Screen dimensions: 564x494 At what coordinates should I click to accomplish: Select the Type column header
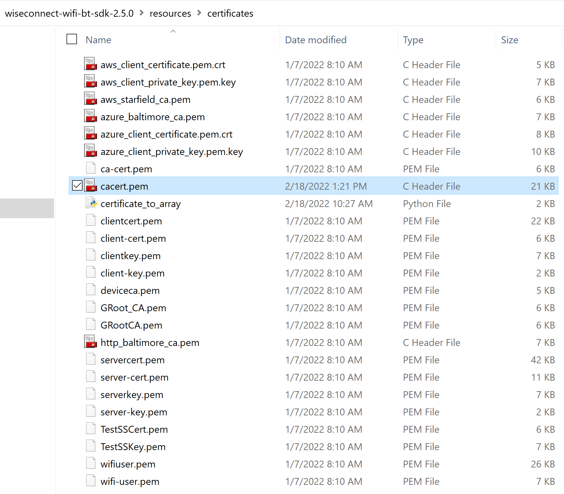(x=413, y=40)
